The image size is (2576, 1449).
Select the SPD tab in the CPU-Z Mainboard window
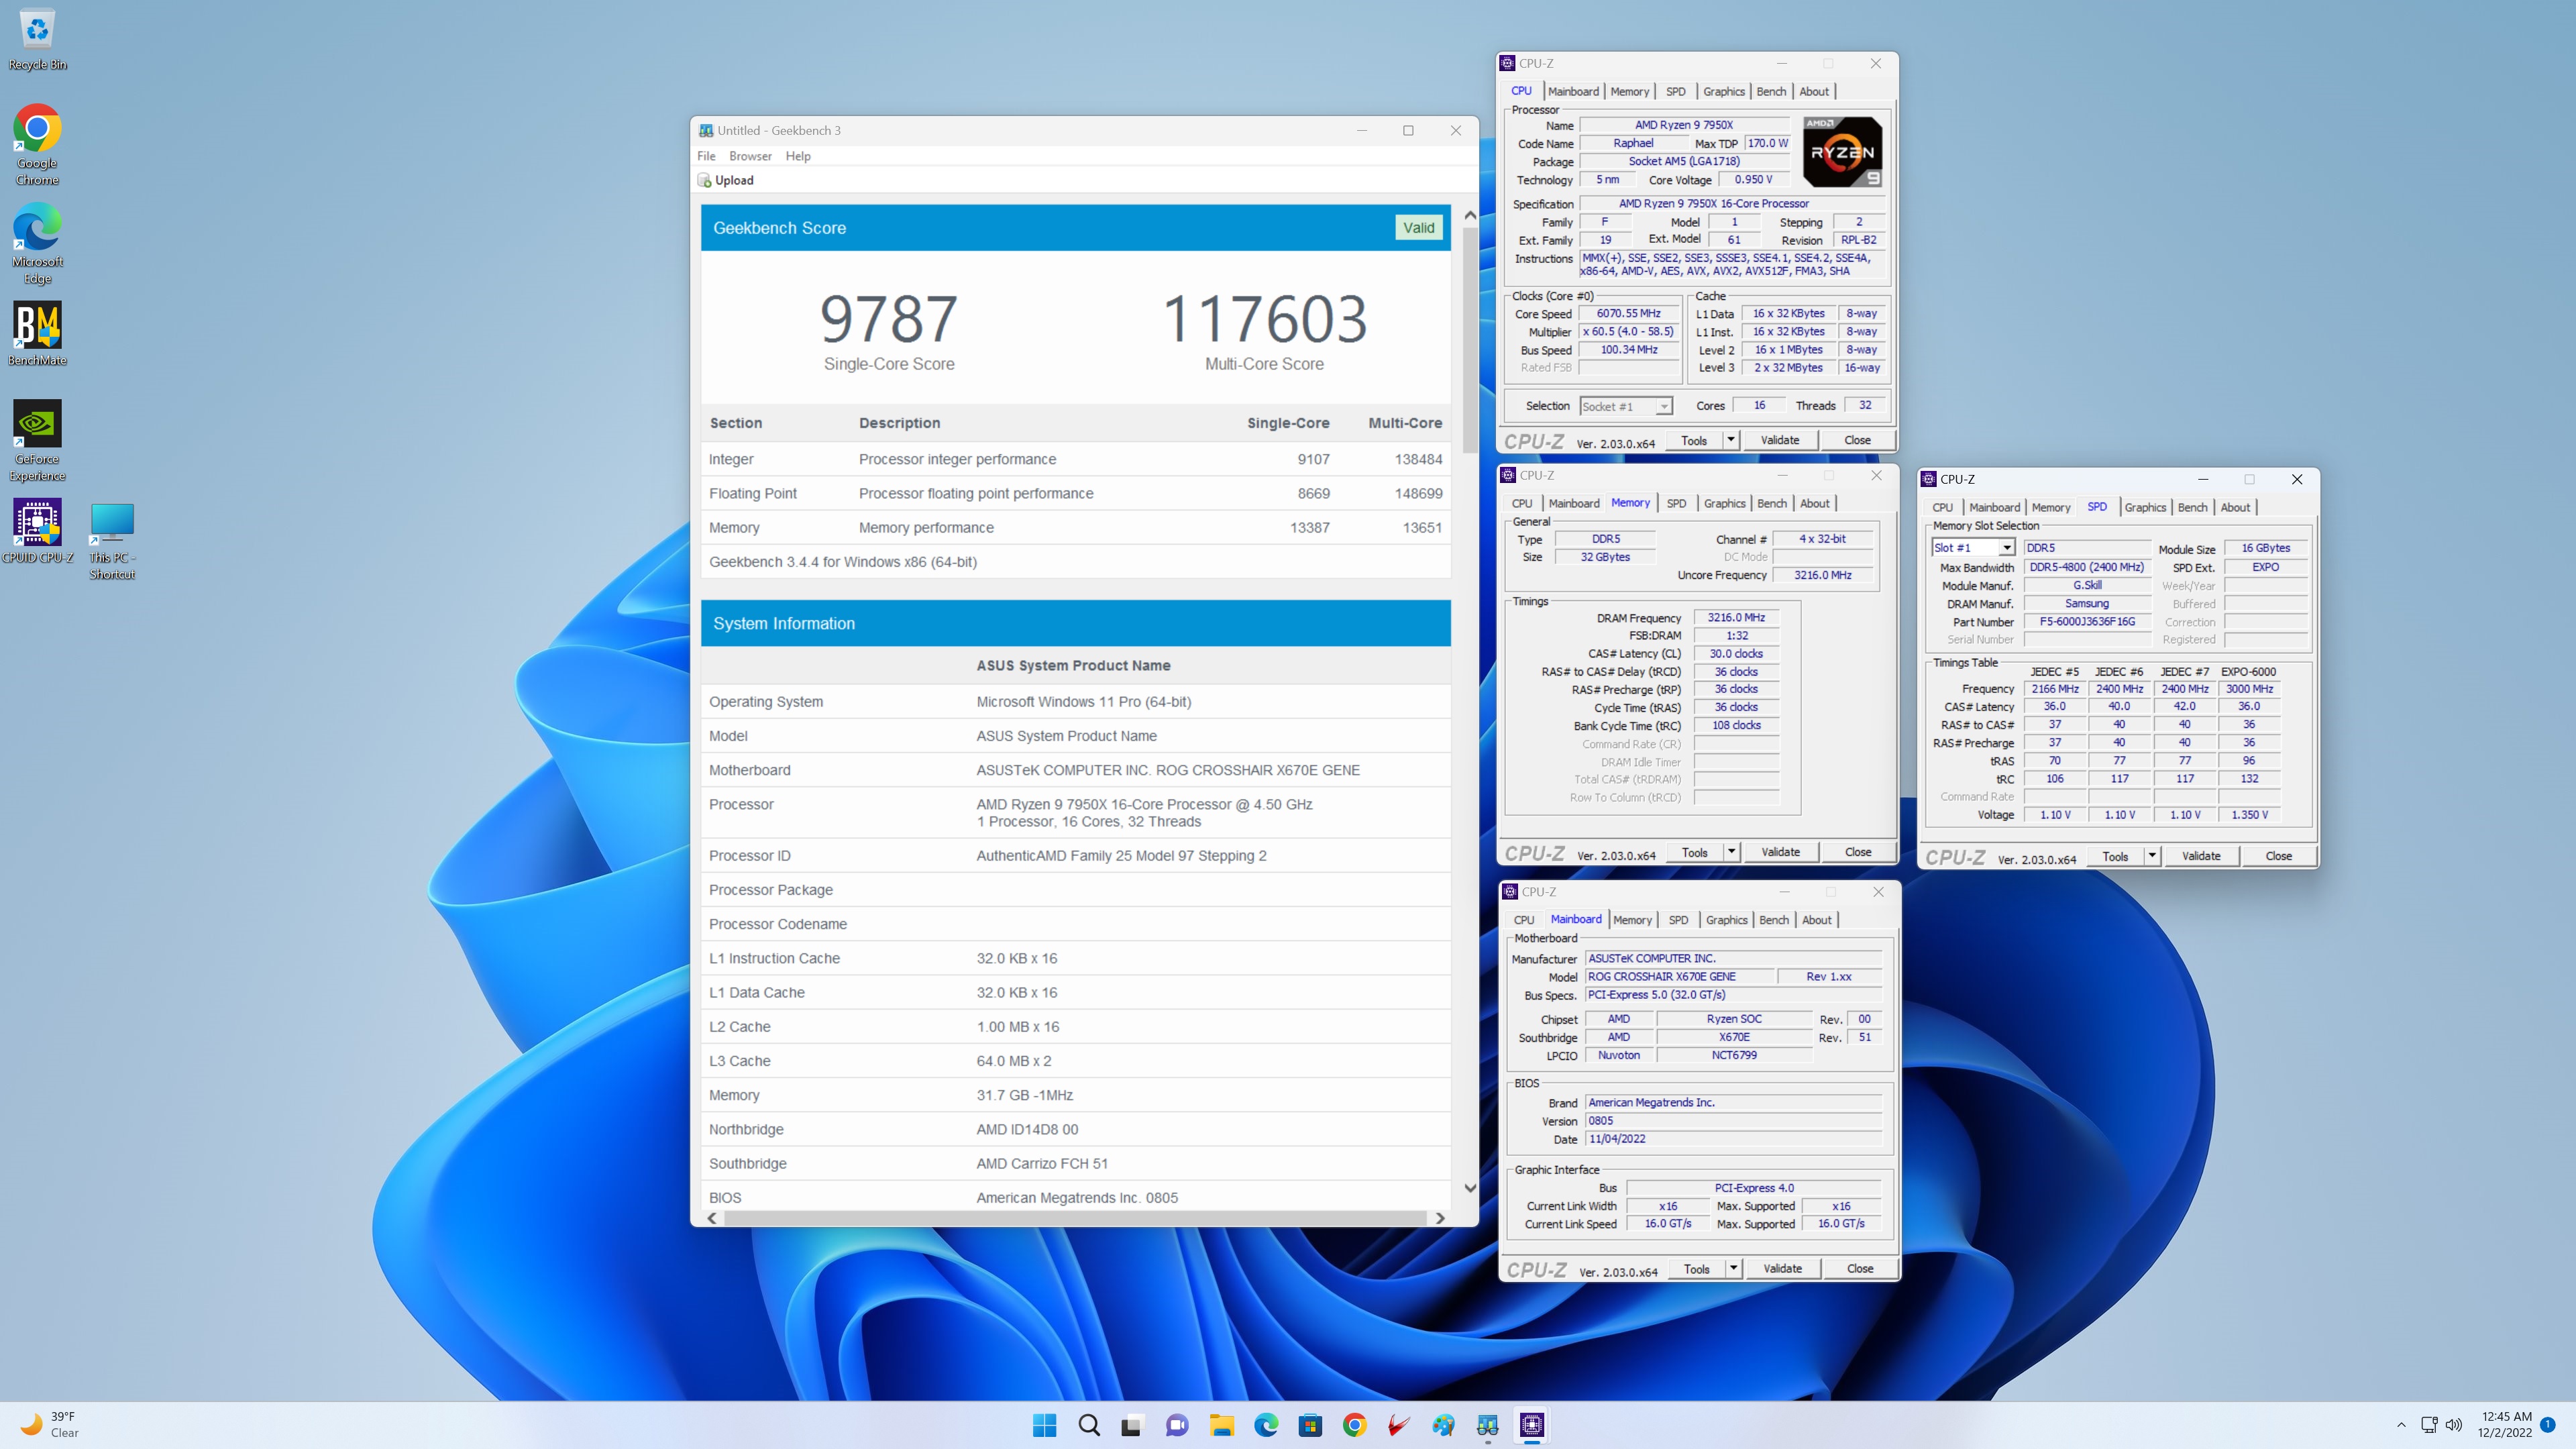click(1678, 920)
